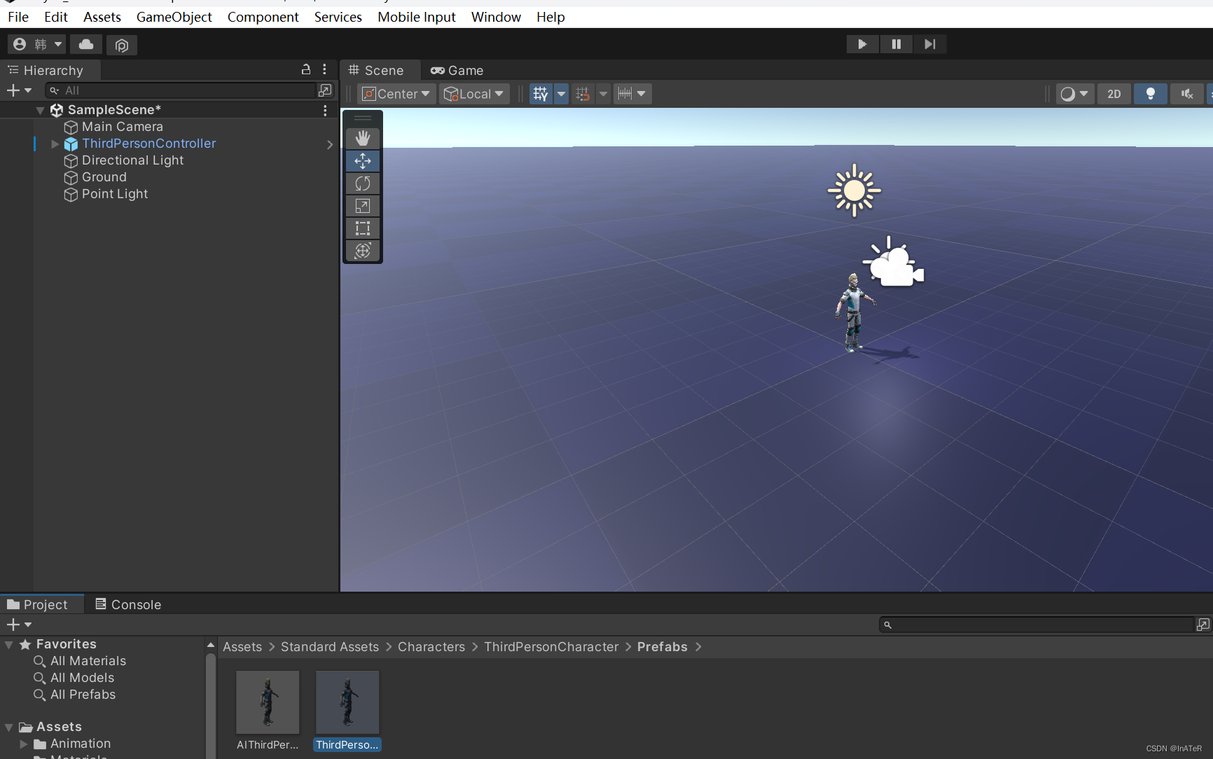The width and height of the screenshot is (1213, 759).
Task: Switch to the Game tab
Action: pyautogui.click(x=457, y=70)
